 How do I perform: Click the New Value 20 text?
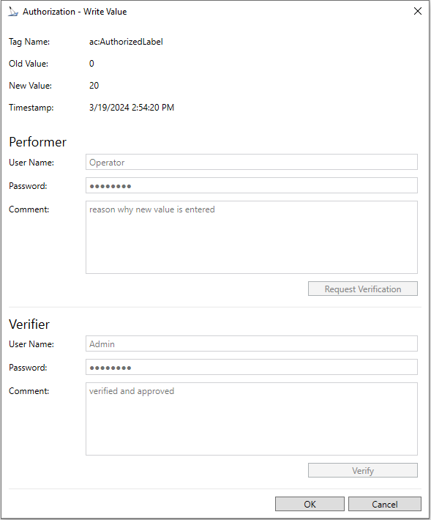pyautogui.click(x=94, y=86)
